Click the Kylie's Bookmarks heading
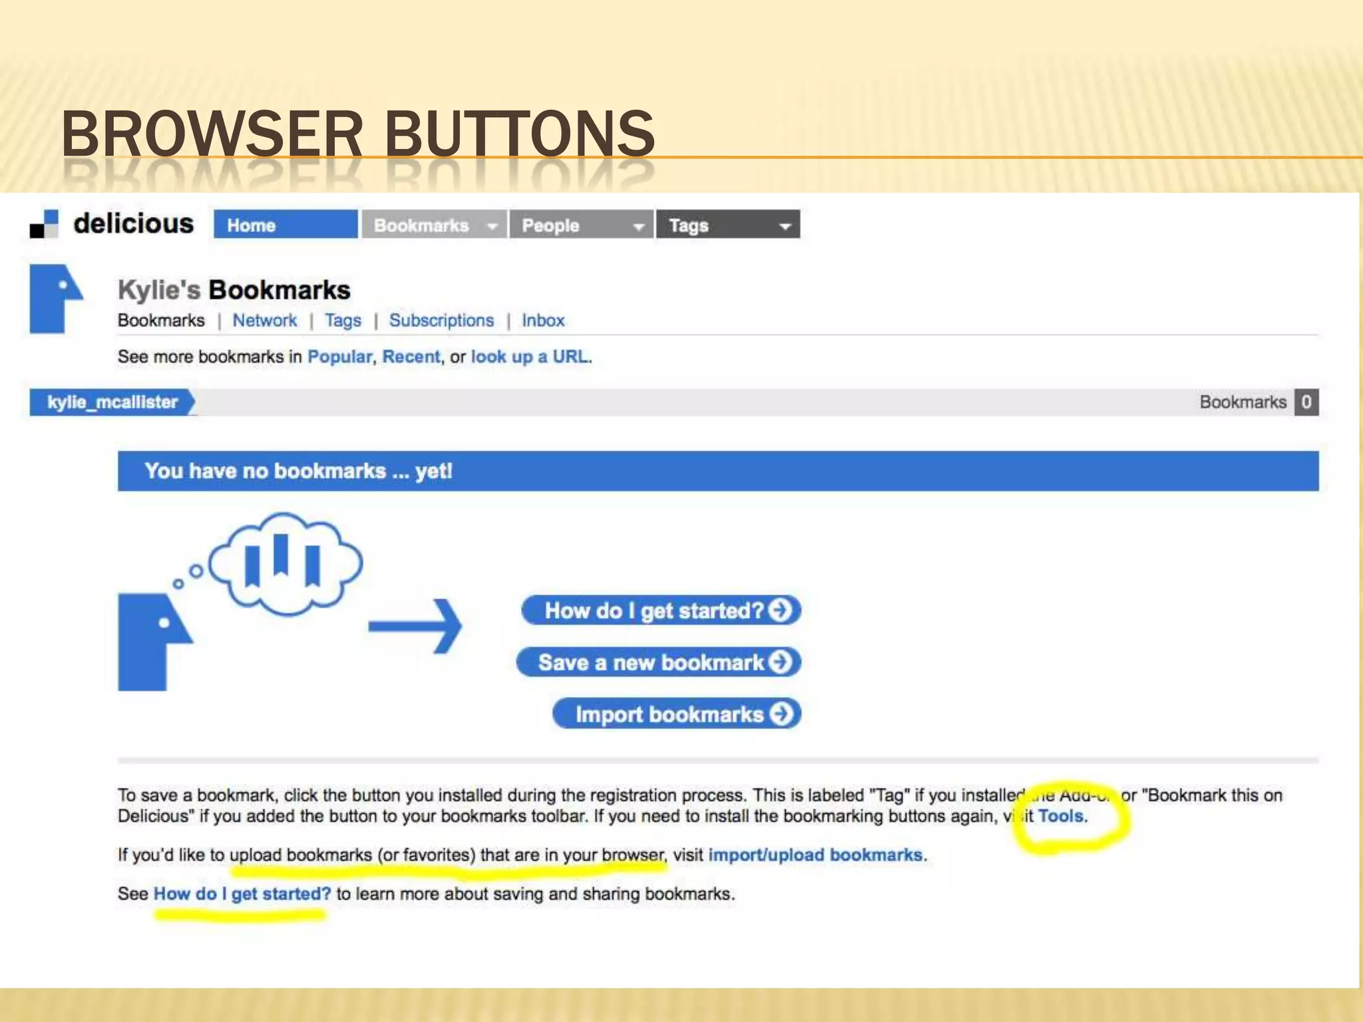 point(234,290)
